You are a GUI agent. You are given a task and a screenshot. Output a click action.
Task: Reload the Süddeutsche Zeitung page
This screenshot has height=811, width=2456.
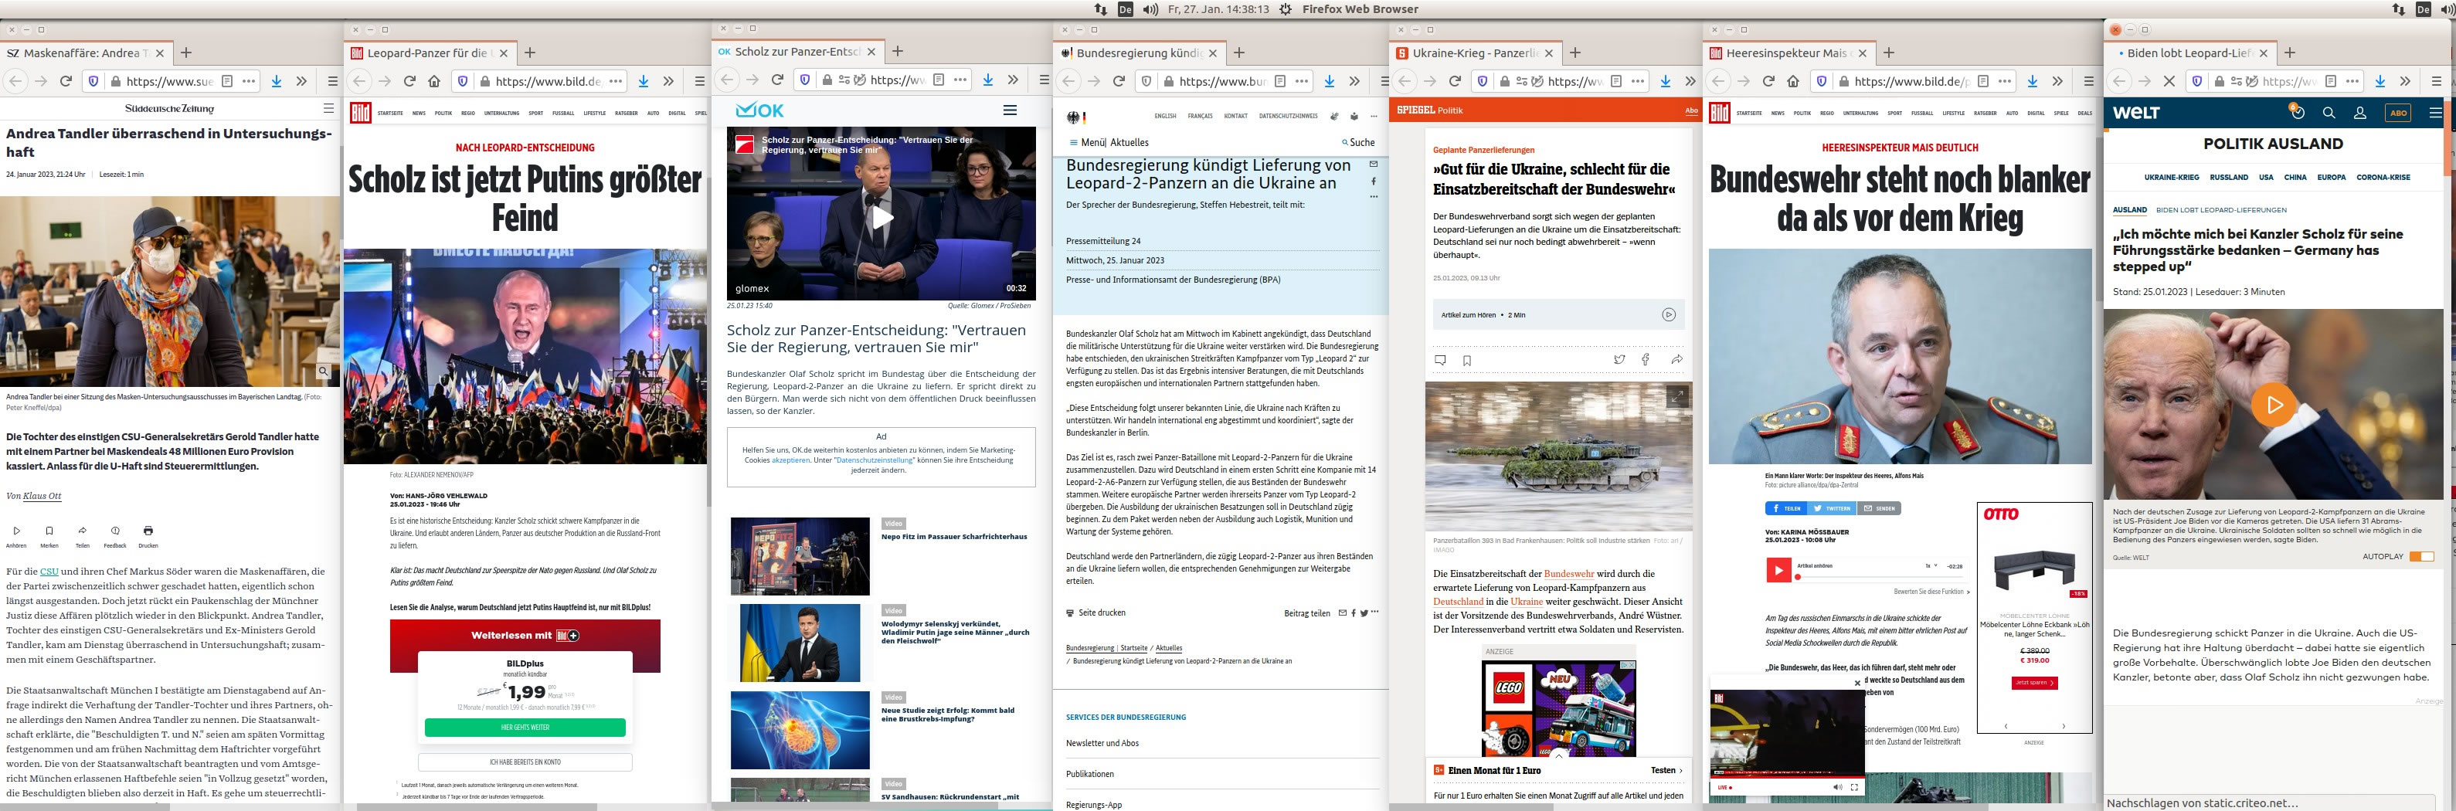tap(66, 81)
